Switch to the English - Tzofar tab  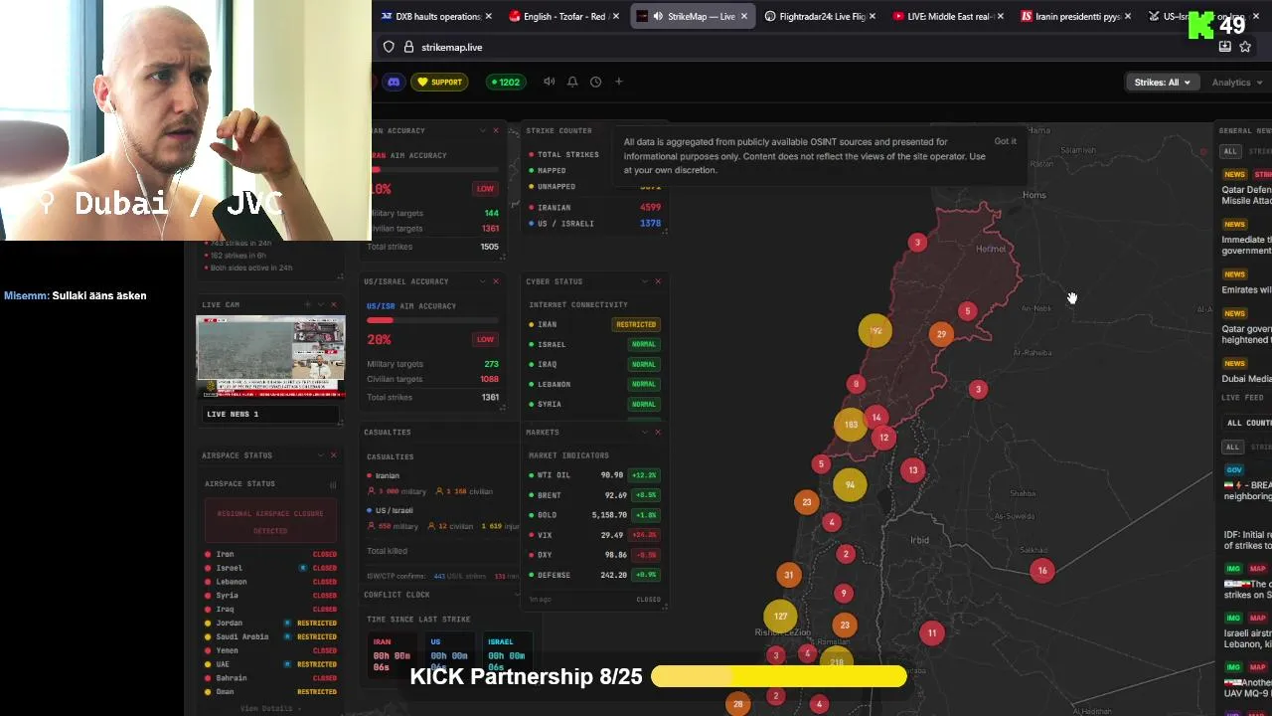click(563, 16)
